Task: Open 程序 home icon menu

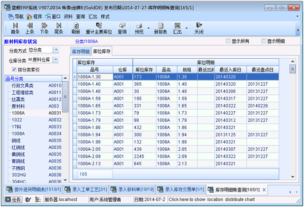Action: [x=34, y=17]
